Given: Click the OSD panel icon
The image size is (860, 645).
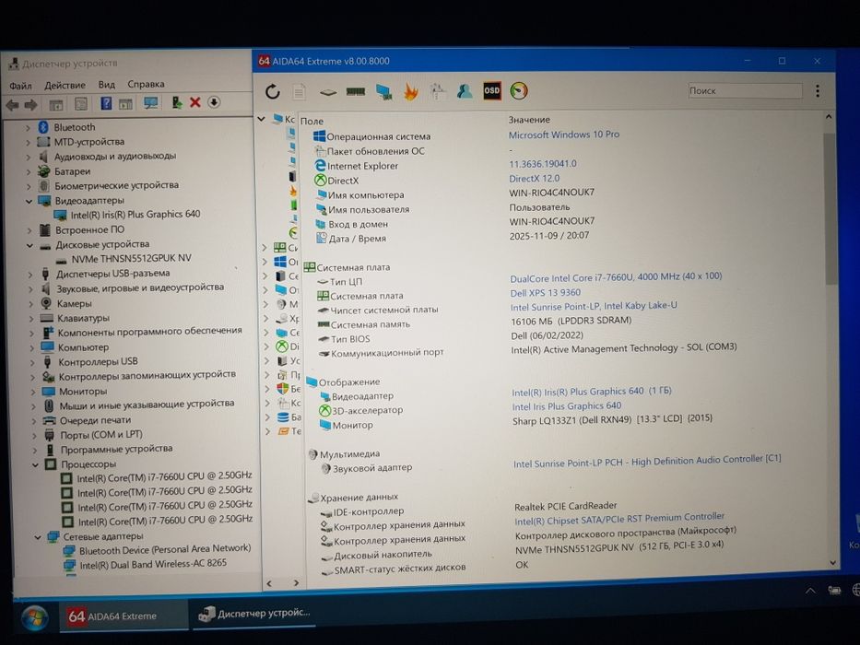Looking at the screenshot, I should point(491,90).
